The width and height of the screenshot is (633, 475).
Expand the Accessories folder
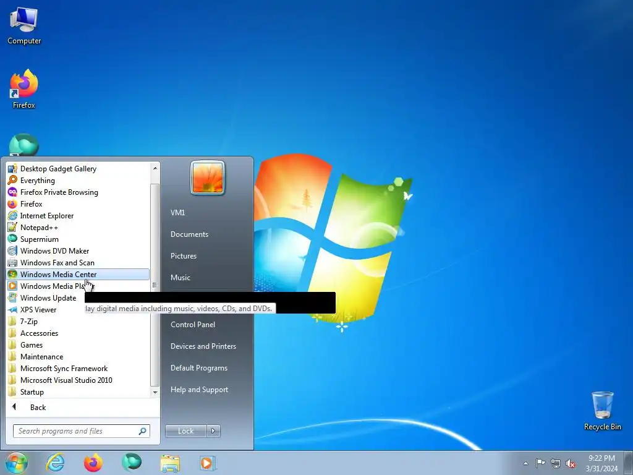coord(77,333)
